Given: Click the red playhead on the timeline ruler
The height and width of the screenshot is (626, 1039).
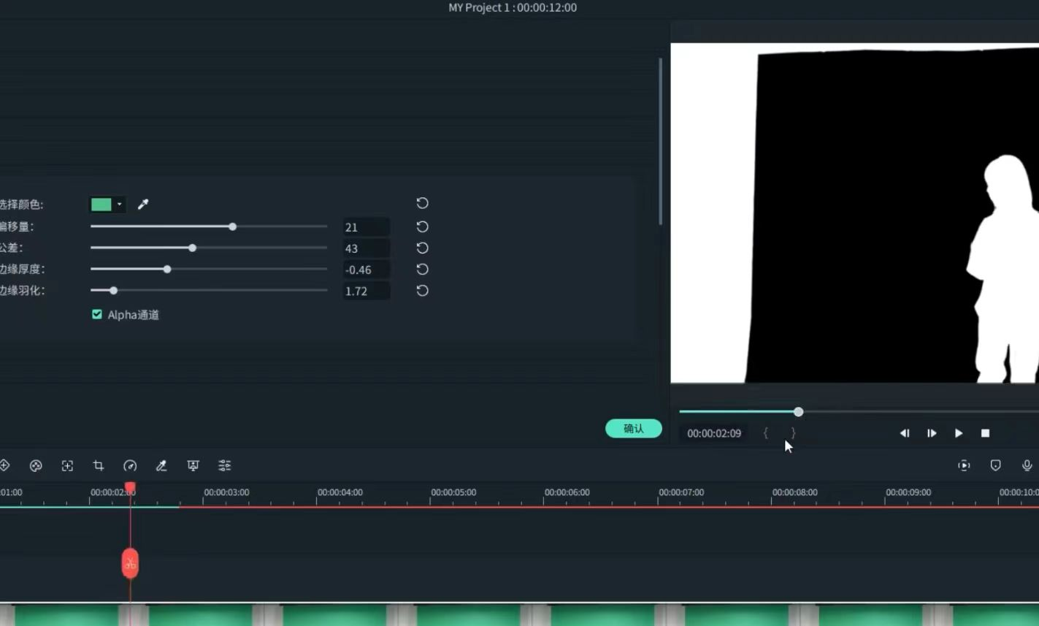Looking at the screenshot, I should tap(130, 486).
